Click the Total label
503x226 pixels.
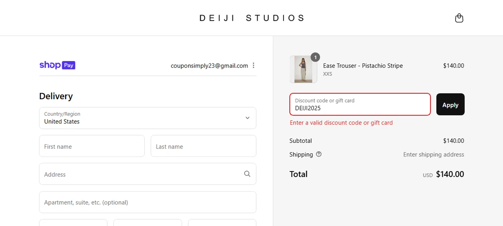click(x=298, y=174)
